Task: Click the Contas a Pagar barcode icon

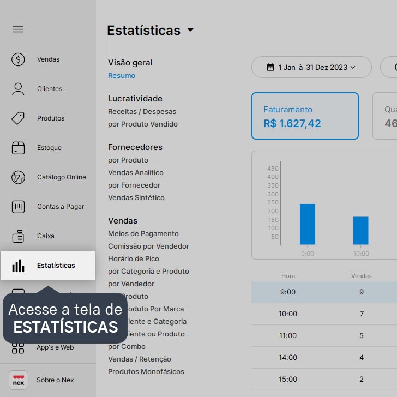Action: tap(18, 207)
